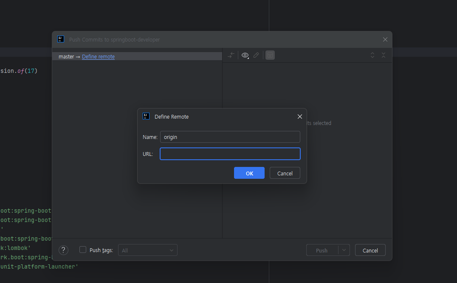Focus the URL input field
Image resolution: width=457 pixels, height=283 pixels.
click(230, 154)
